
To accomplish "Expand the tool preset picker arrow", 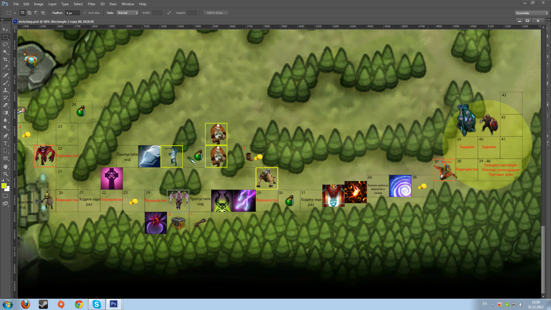I will 15,13.
